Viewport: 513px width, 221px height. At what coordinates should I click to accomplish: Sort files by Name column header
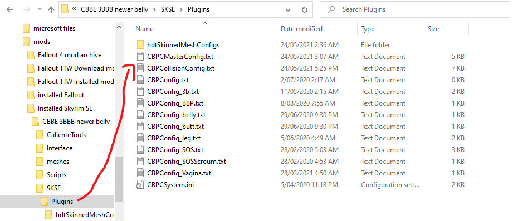144,29
